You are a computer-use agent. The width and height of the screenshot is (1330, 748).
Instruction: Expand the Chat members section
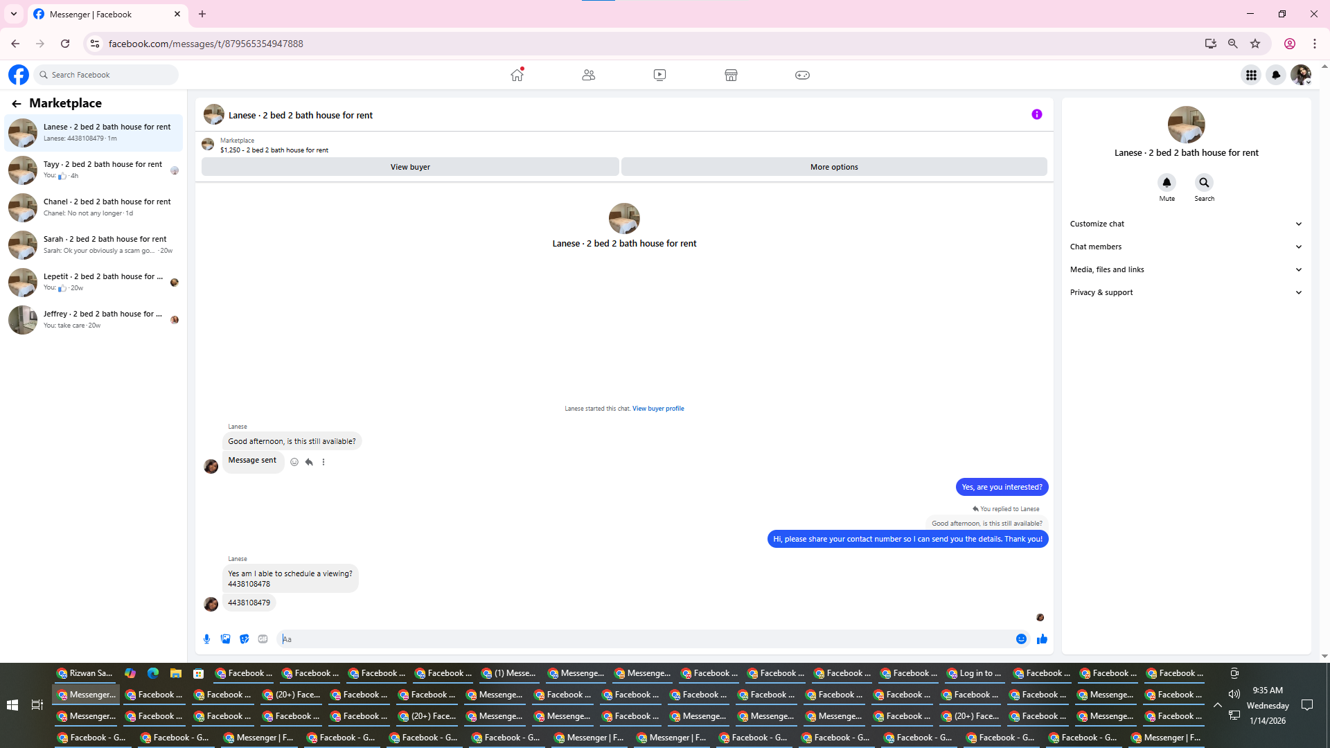point(1186,247)
